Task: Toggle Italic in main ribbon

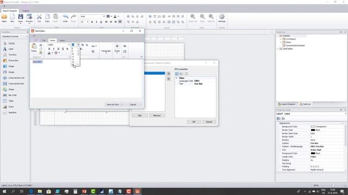Action: (96, 22)
